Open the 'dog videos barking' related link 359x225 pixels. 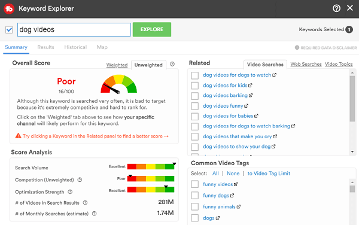226,96
